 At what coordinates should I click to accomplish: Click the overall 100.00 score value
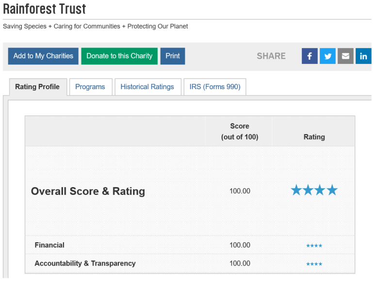click(x=240, y=191)
